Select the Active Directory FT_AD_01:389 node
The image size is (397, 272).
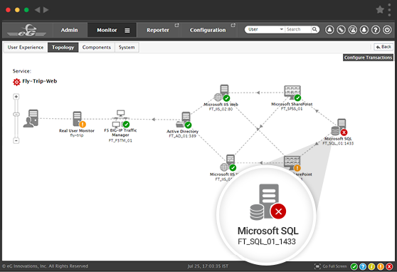click(x=183, y=125)
